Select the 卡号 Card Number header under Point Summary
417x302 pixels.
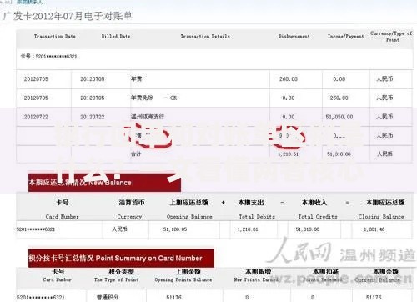[58, 275]
